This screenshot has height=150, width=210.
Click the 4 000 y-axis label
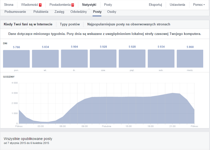[15, 83]
